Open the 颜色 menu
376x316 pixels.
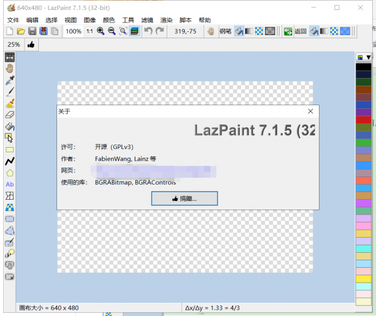tap(109, 20)
